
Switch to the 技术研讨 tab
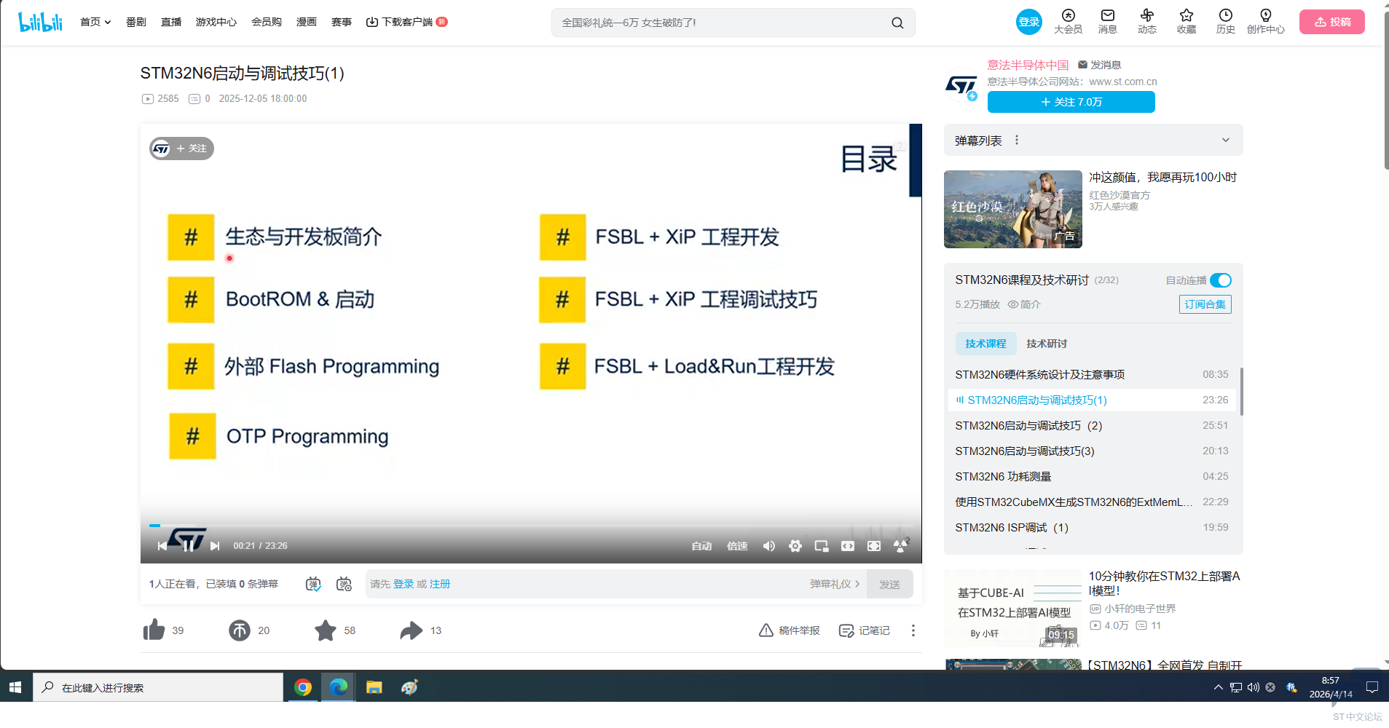pos(1046,344)
